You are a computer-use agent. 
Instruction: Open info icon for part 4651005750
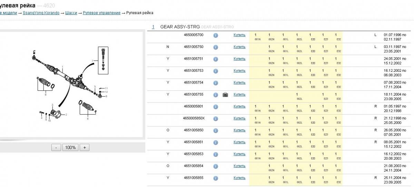(x=216, y=47)
